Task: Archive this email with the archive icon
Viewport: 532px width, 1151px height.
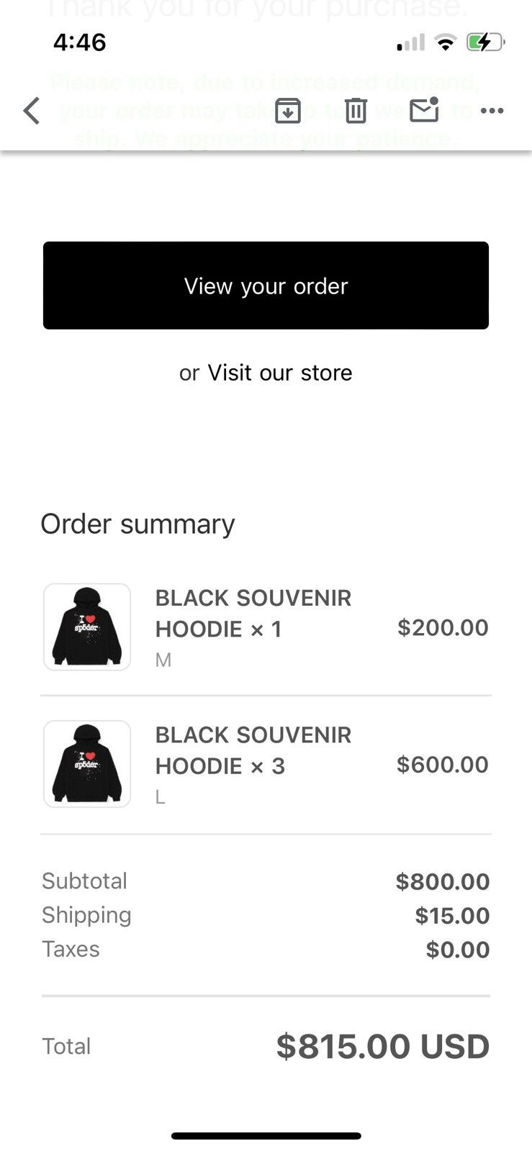Action: (288, 111)
